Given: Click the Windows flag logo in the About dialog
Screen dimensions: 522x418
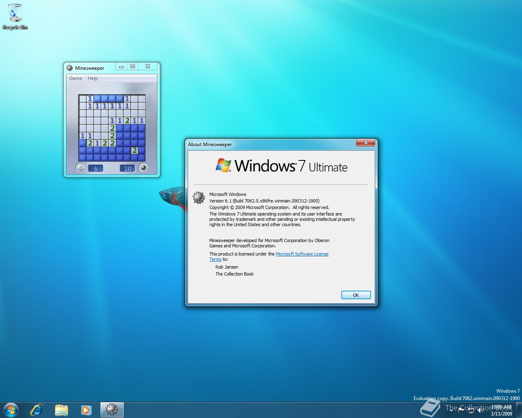Looking at the screenshot, I should [223, 165].
